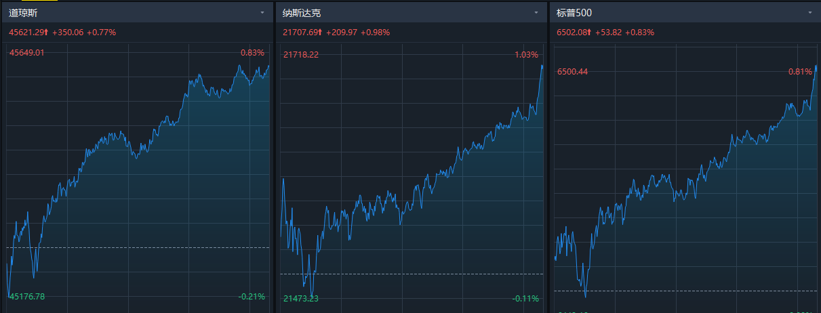Click the Dow chart's 0.83% axis label

pos(252,53)
